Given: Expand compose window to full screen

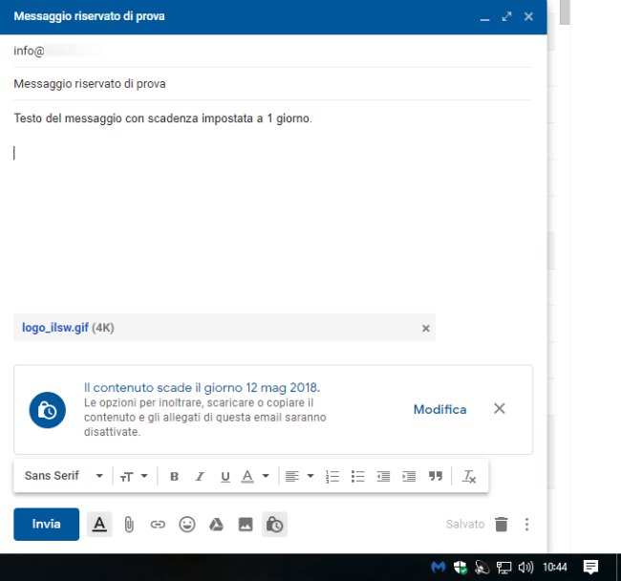Looking at the screenshot, I should pos(506,16).
